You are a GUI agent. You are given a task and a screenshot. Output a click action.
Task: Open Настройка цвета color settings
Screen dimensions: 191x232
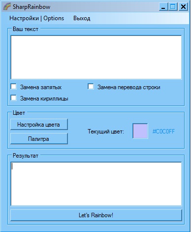click(x=39, y=125)
